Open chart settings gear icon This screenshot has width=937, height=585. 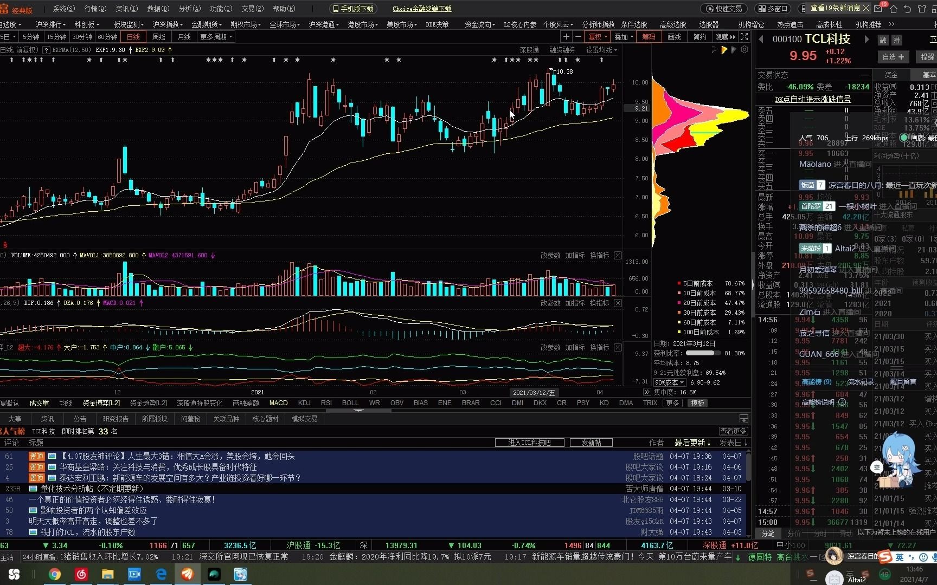[x=745, y=49]
